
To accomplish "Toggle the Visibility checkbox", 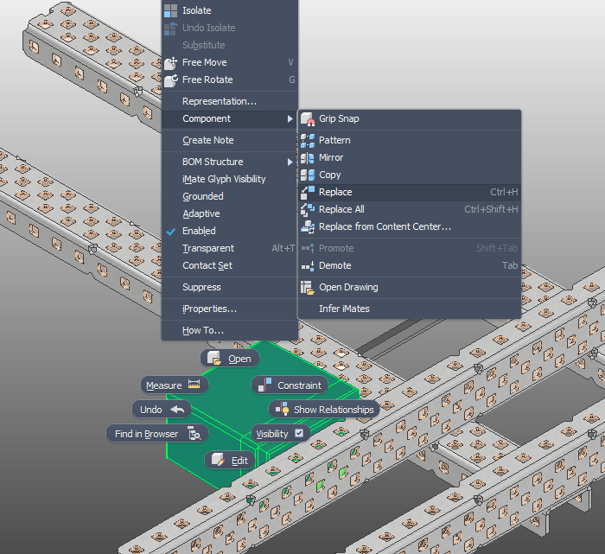I will click(299, 433).
